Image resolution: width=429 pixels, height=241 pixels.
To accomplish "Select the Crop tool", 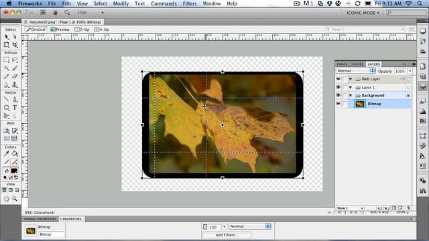I will click(15, 45).
